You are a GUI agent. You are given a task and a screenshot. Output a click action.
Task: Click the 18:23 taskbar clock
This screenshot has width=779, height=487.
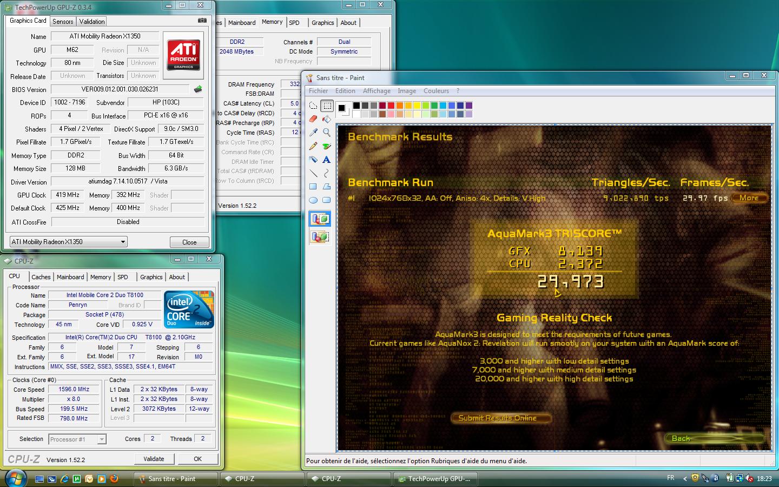(764, 478)
